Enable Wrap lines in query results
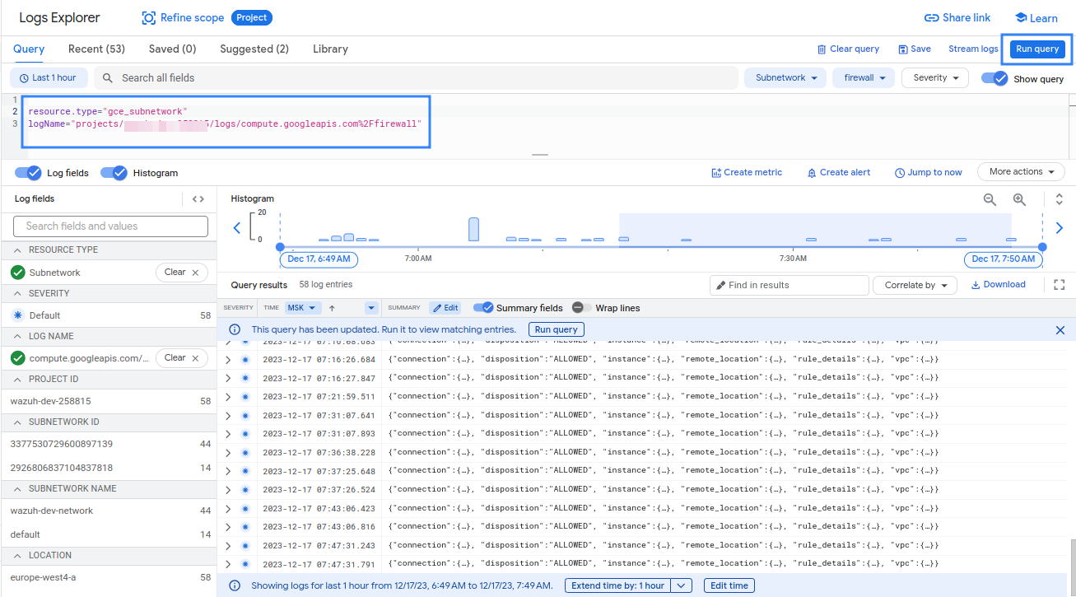The width and height of the screenshot is (1076, 597). [576, 307]
